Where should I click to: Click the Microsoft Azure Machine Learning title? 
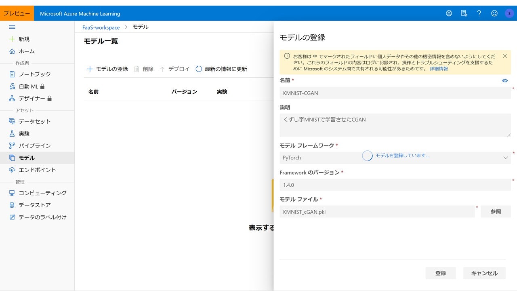tap(80, 14)
